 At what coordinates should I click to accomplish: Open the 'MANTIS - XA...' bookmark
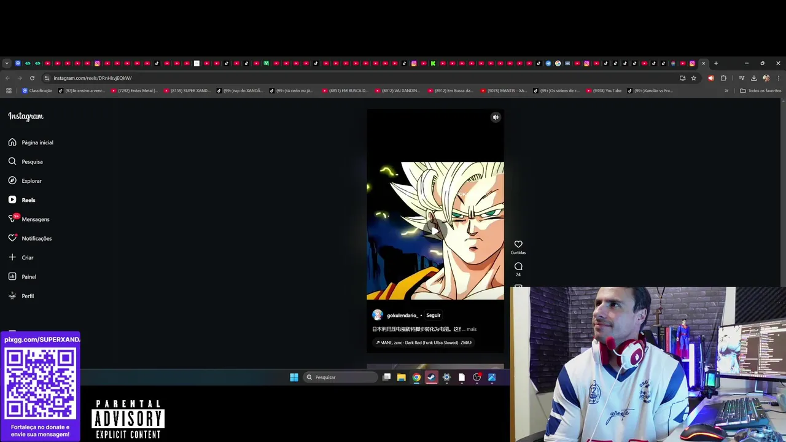pyautogui.click(x=504, y=91)
